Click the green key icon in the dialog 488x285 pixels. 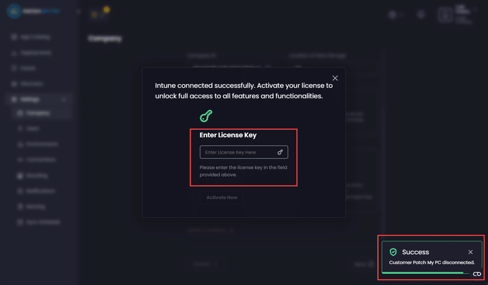tap(206, 116)
